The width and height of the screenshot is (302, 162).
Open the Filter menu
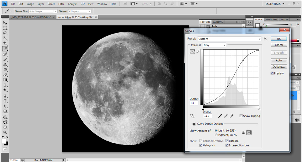coord(61,4)
